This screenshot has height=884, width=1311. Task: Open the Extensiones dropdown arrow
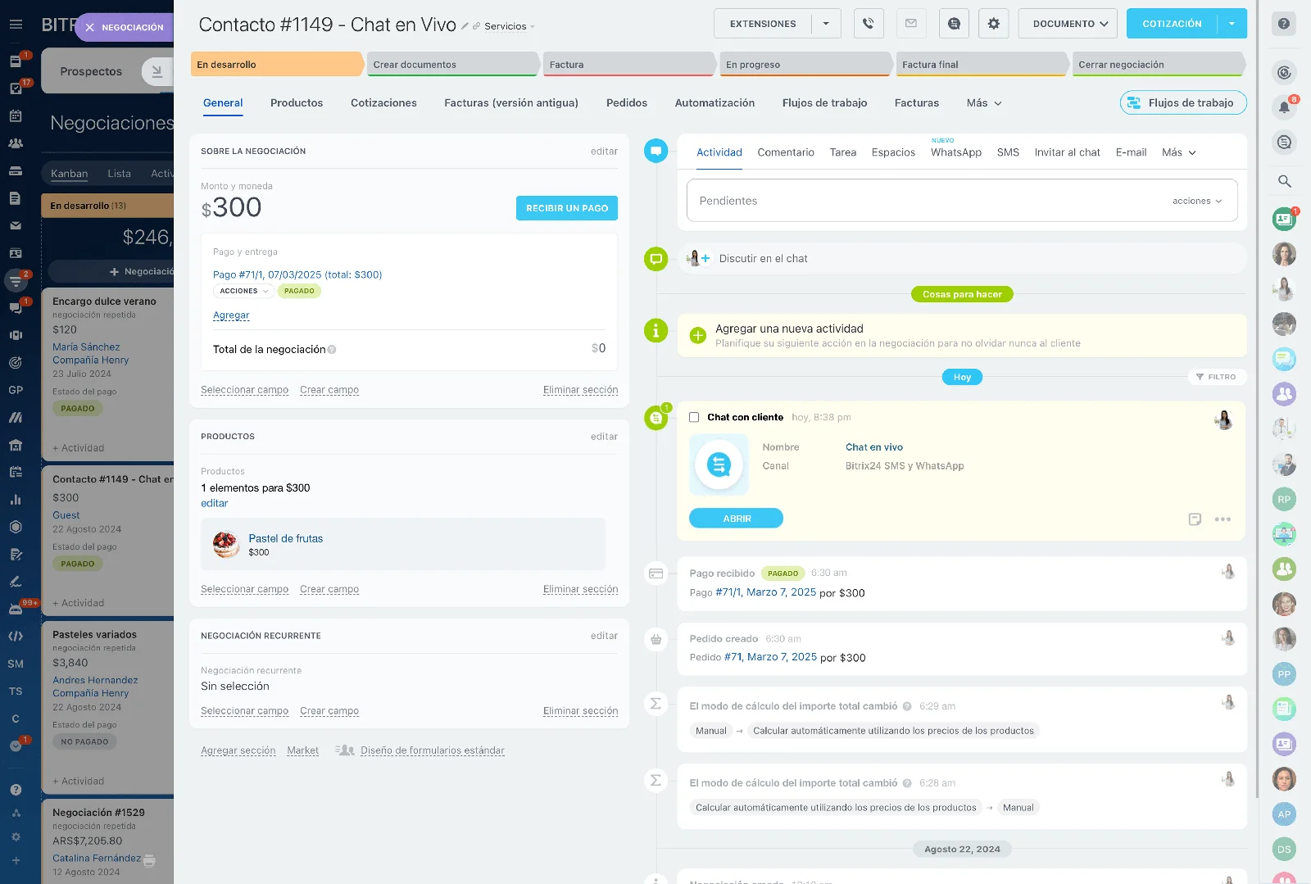(x=826, y=24)
